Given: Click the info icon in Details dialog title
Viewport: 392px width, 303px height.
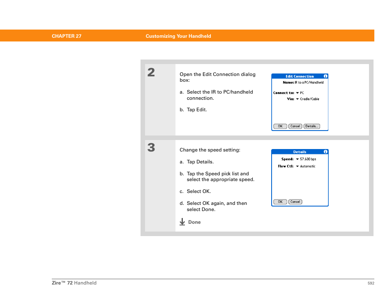Looking at the screenshot, I should click(325, 151).
